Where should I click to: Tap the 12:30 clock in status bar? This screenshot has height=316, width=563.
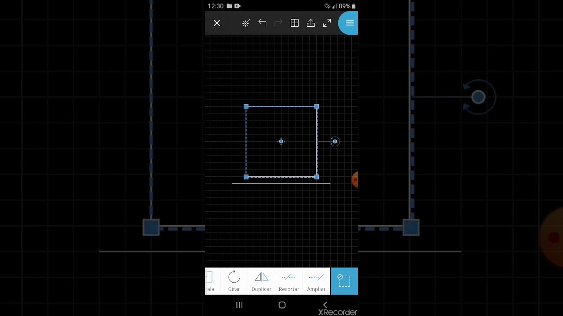pyautogui.click(x=216, y=6)
